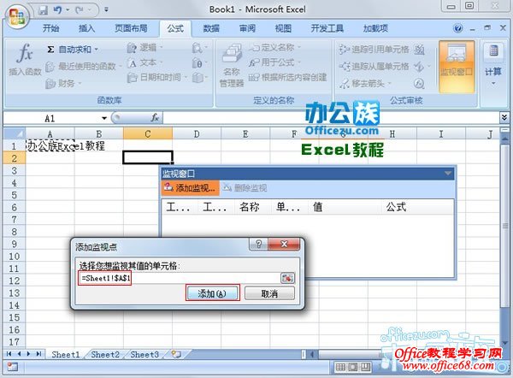Select Normal view in the status bar

(x=340, y=367)
